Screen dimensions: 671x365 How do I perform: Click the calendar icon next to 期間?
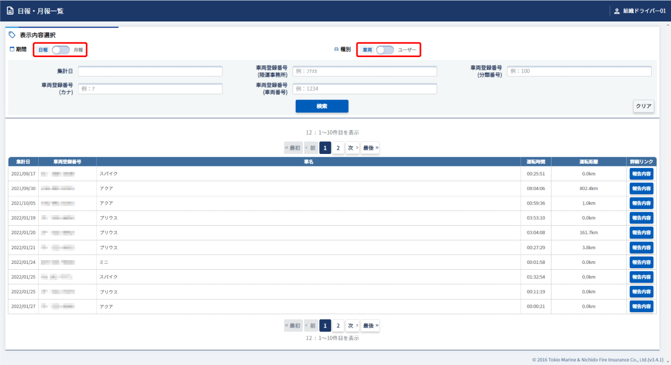tap(12, 49)
